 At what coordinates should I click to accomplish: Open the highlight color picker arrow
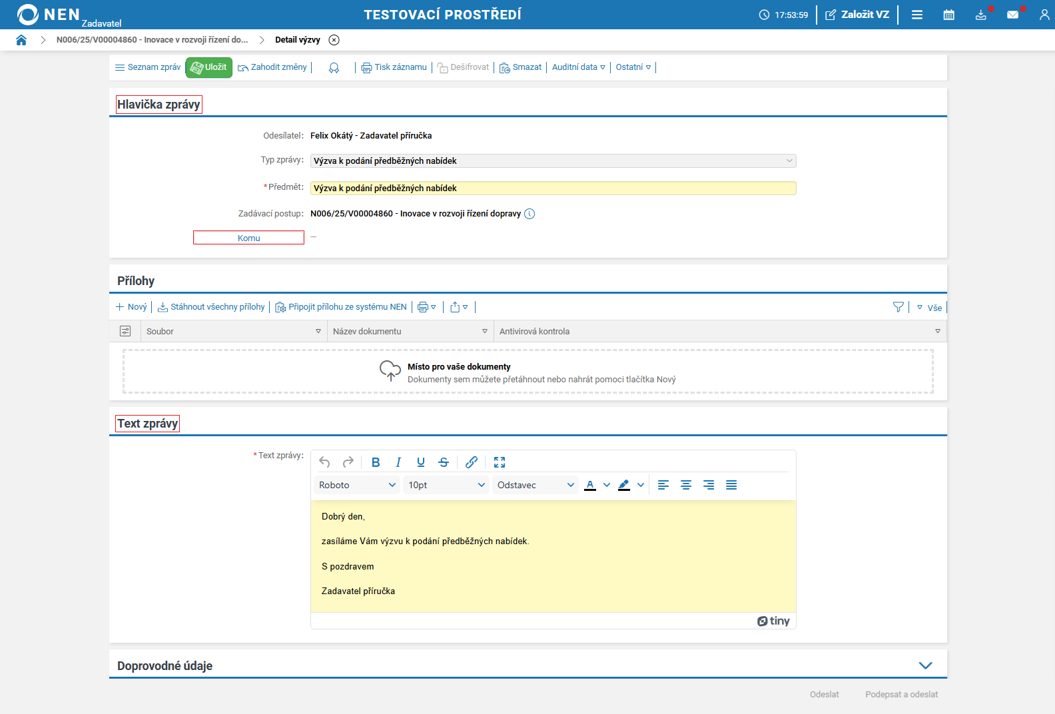click(641, 485)
